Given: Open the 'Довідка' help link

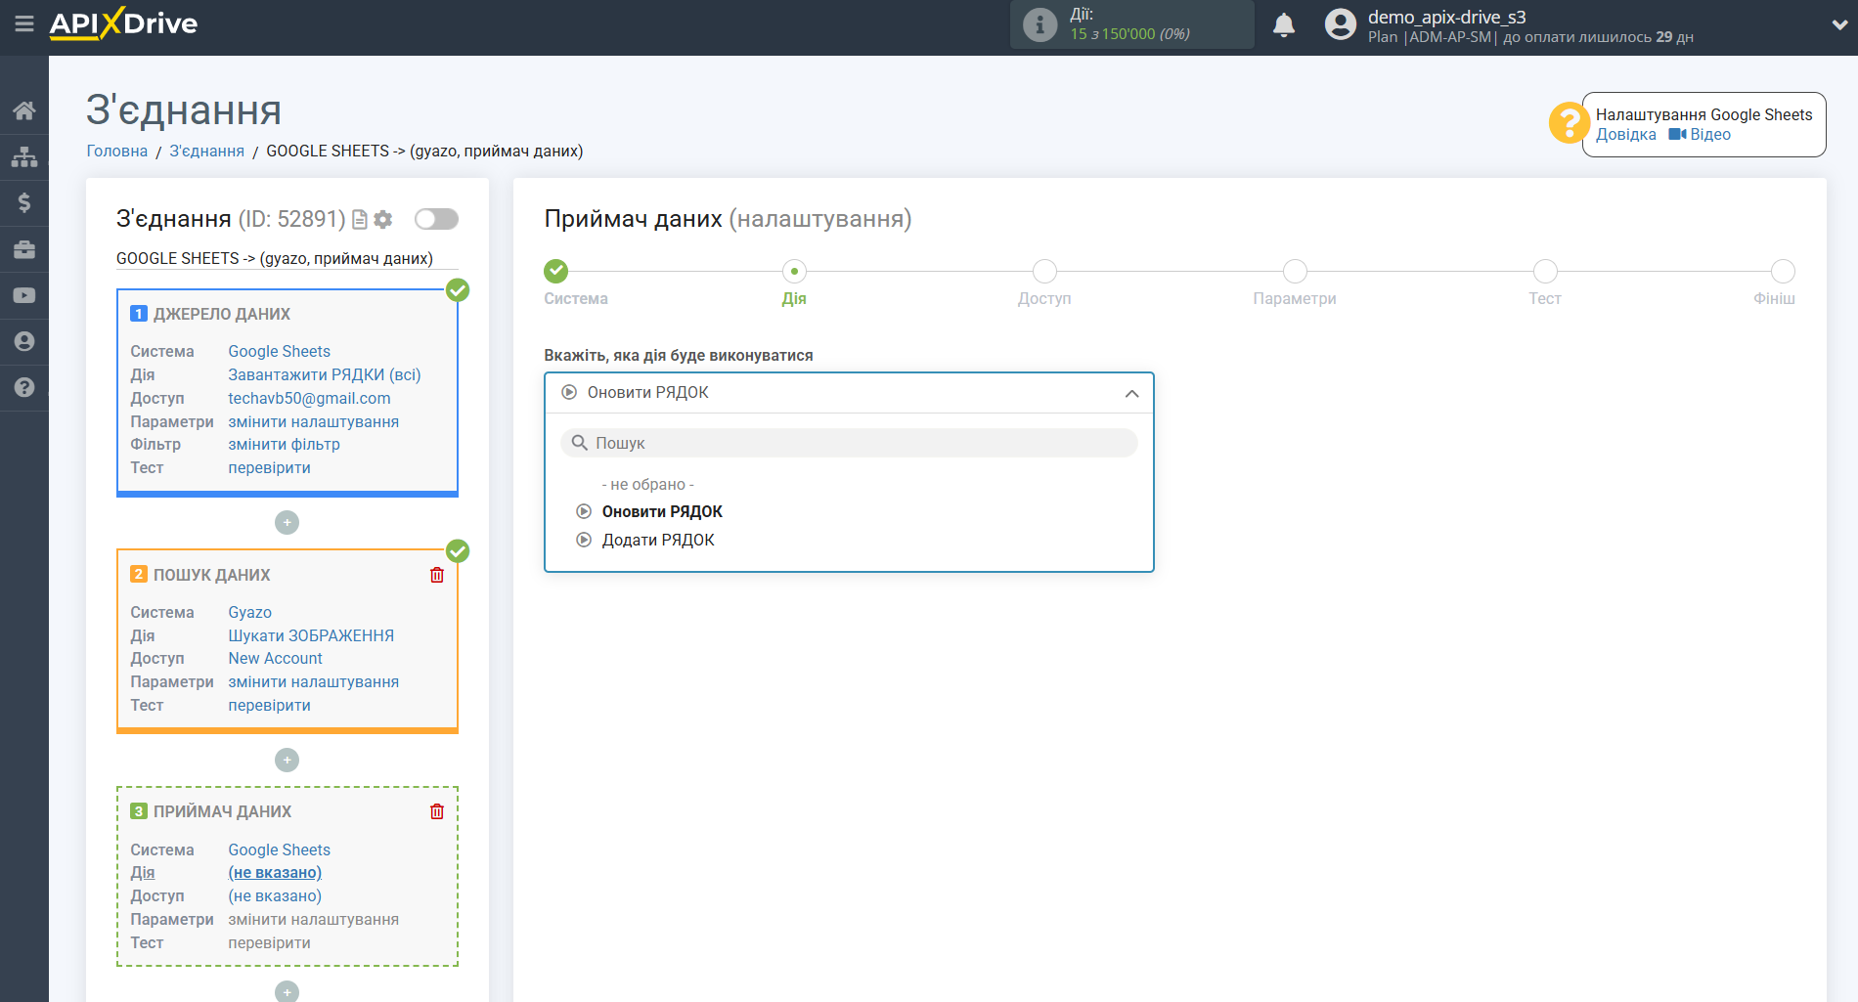Looking at the screenshot, I should point(1625,135).
